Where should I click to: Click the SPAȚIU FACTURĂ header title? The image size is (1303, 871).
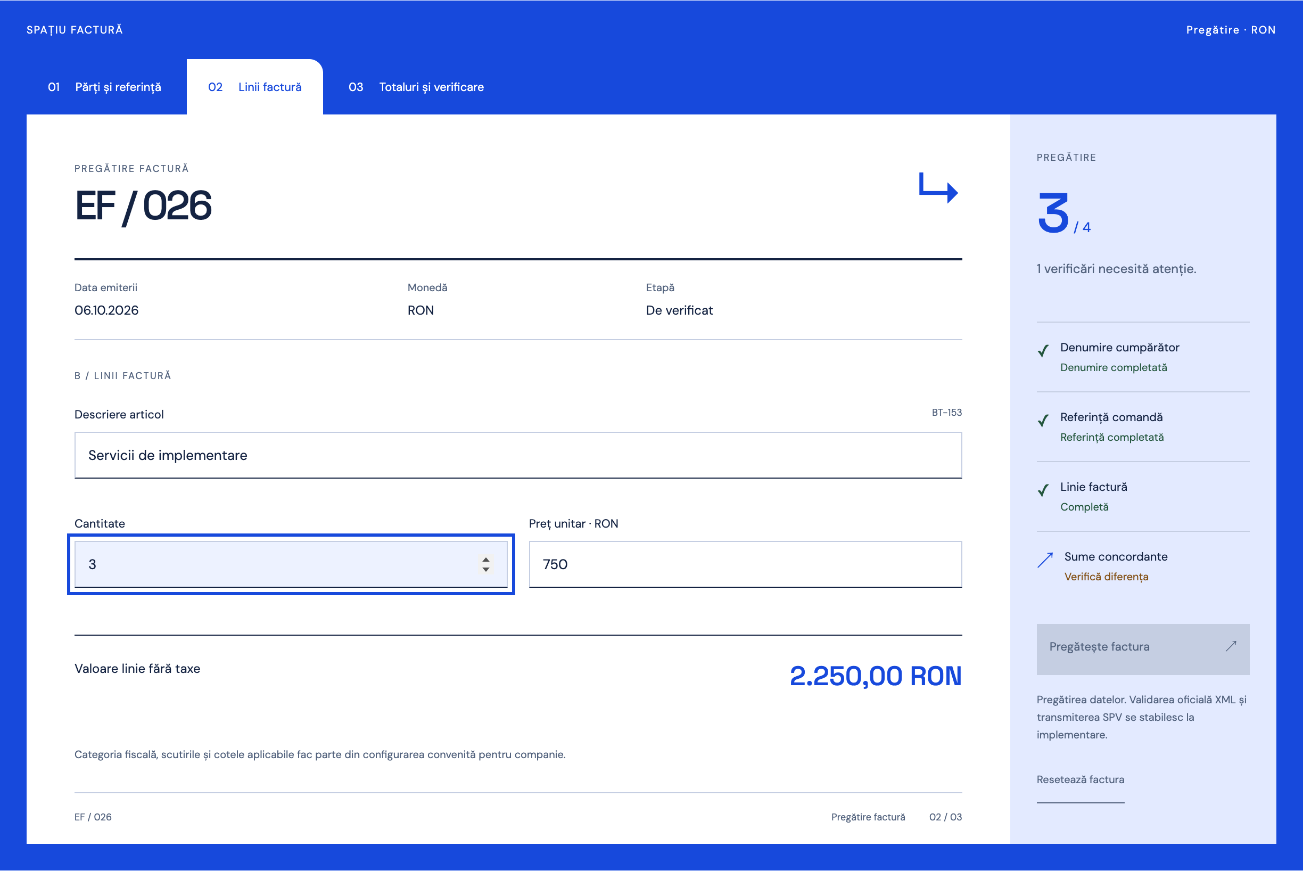point(75,30)
